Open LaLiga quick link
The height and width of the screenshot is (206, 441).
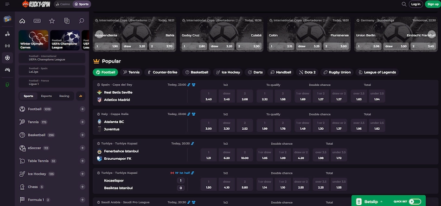(52, 70)
